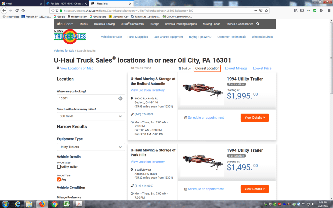Click the U-Haul Truck Sales logo
Image resolution: width=333 pixels, height=208 pixels.
[x=70, y=36]
